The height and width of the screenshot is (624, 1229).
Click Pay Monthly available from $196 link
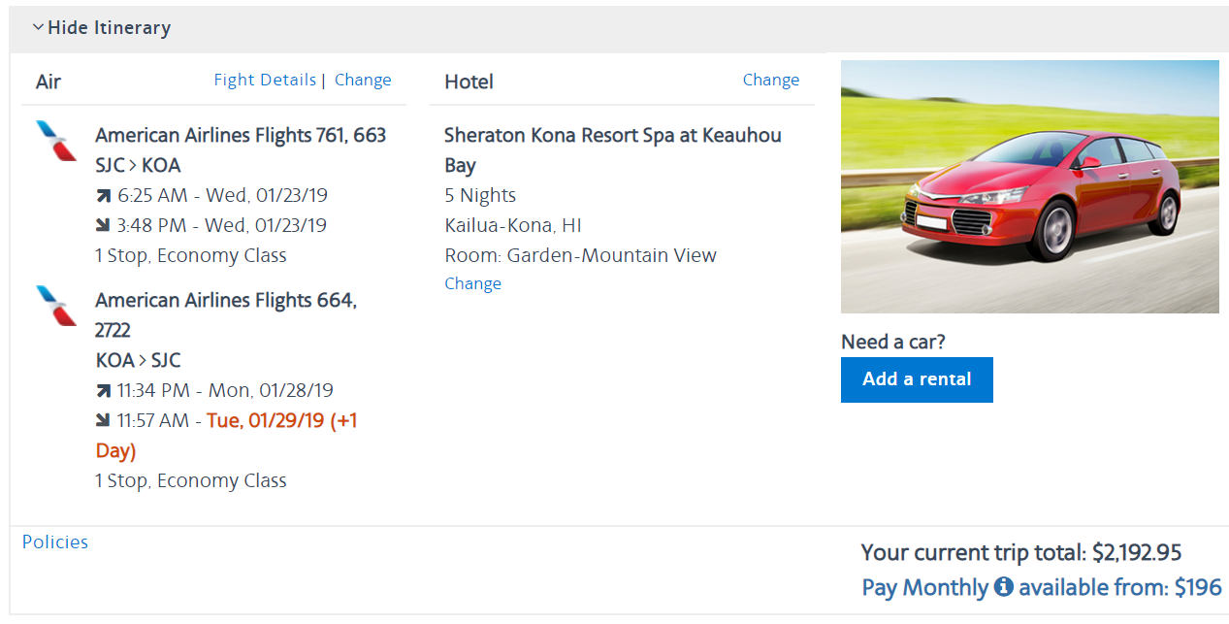(1041, 587)
